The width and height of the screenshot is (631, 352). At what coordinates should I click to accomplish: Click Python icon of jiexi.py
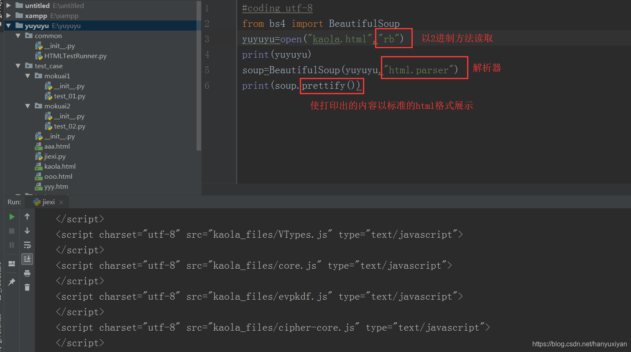39,157
